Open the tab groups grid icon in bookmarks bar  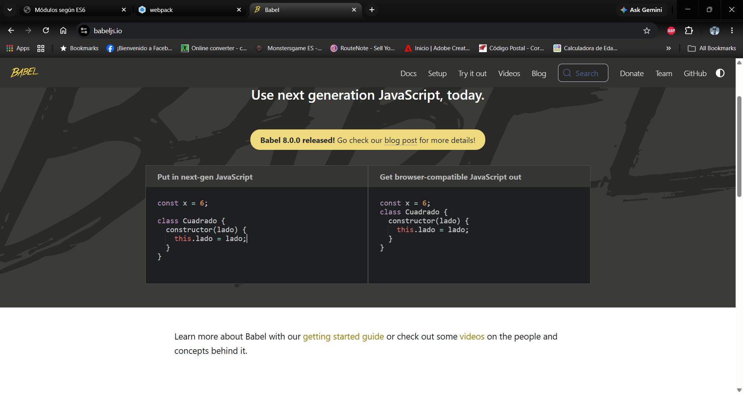[x=41, y=48]
